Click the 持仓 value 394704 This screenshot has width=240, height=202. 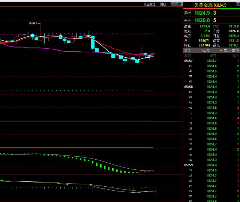[204, 45]
